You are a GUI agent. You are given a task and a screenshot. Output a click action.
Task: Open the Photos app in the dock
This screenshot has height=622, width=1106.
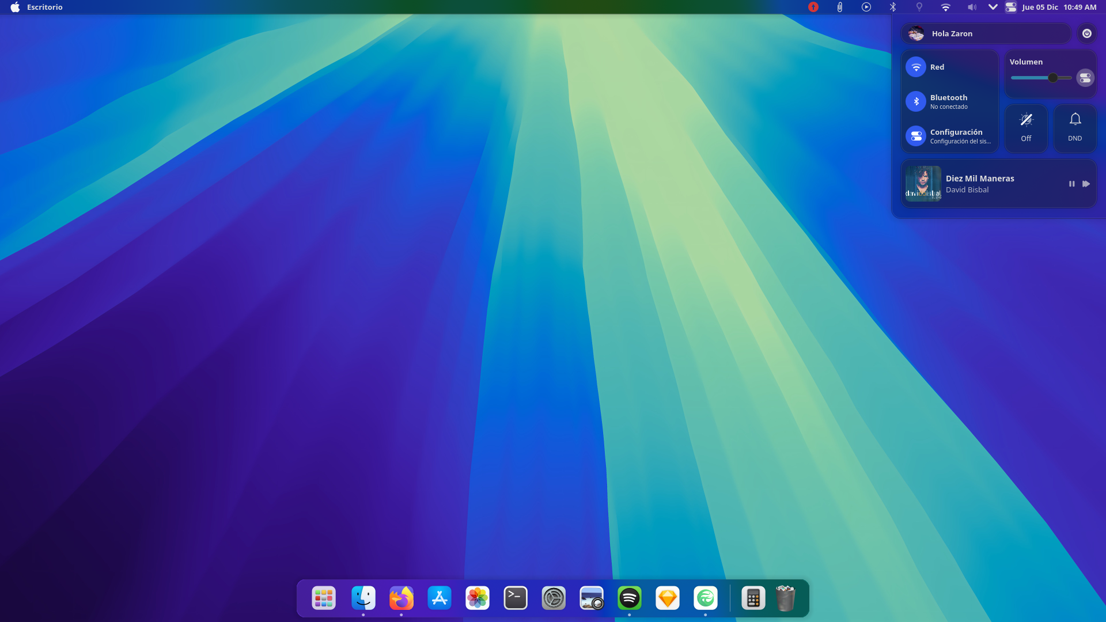[478, 598]
